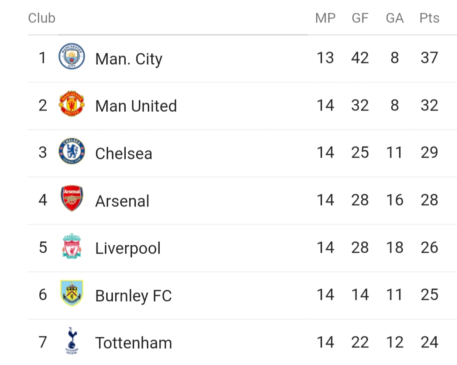The image size is (457, 365).
Task: Click the Club column header
Action: tap(41, 18)
